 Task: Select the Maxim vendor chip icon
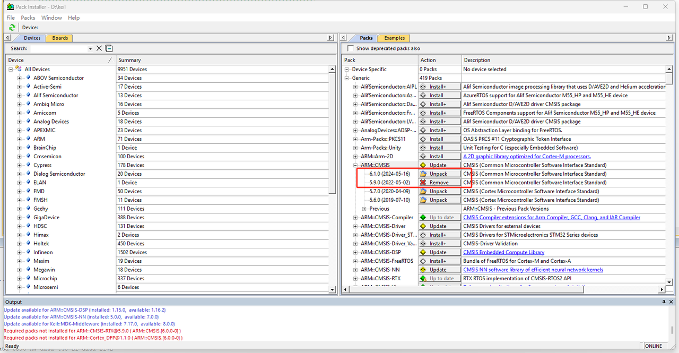pyautogui.click(x=28, y=261)
